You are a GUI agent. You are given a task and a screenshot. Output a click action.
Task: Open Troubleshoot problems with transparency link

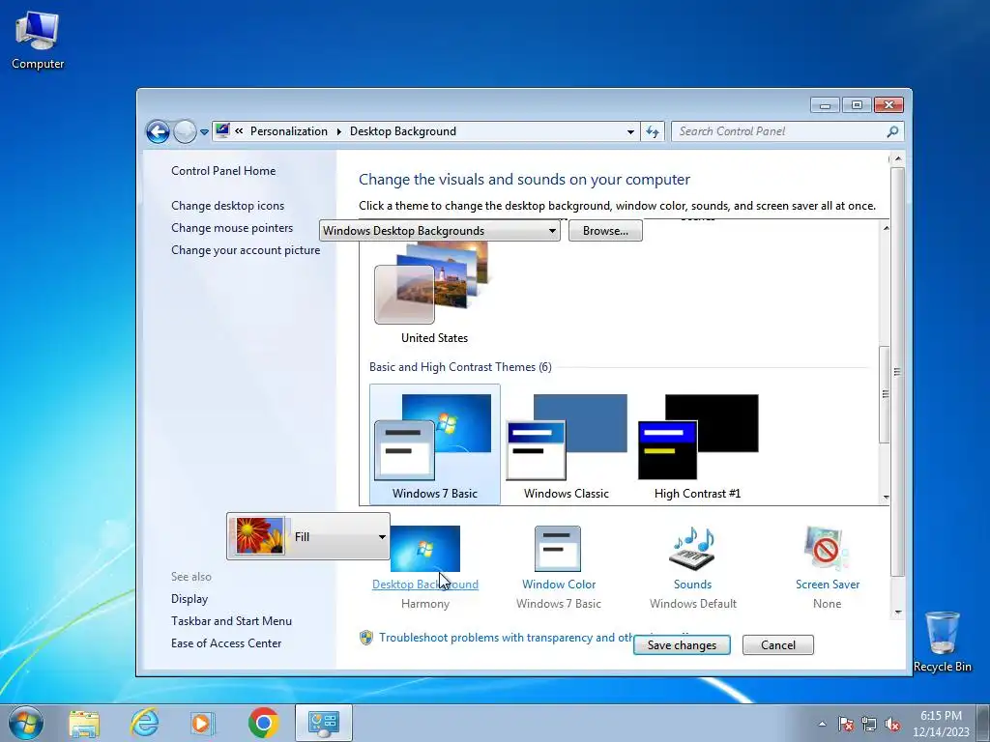506,638
